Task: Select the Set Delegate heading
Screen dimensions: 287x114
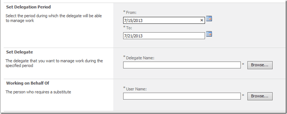Action: click(x=19, y=52)
